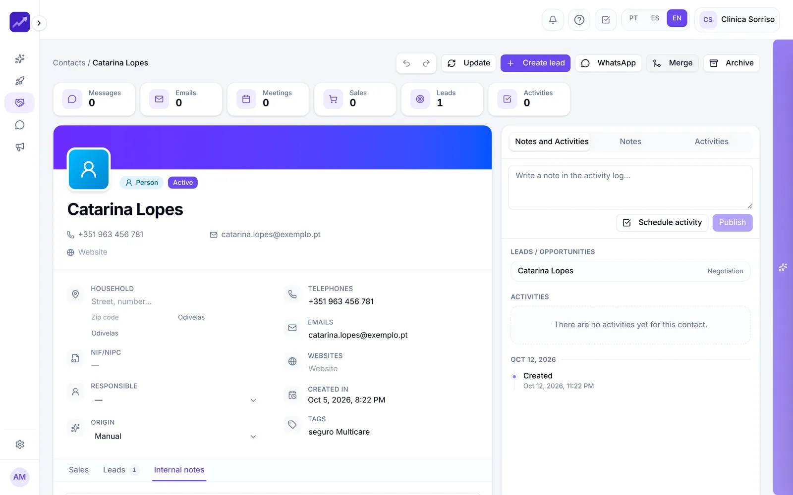Select the Internal notes tab
793x495 pixels.
179,470
